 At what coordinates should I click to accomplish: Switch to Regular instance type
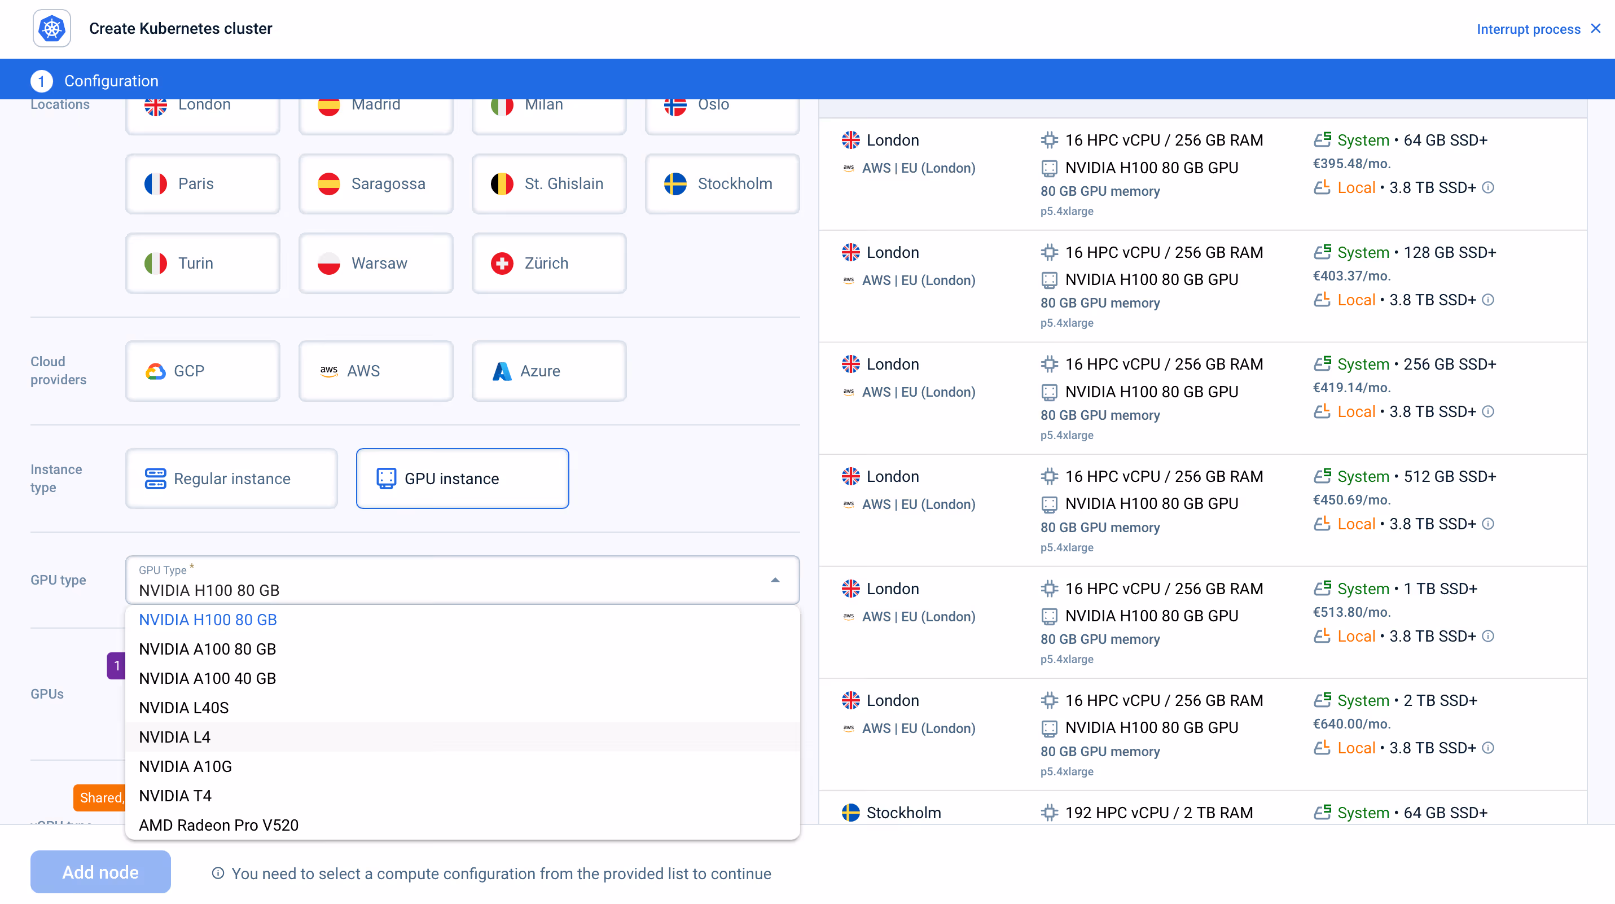[231, 479]
